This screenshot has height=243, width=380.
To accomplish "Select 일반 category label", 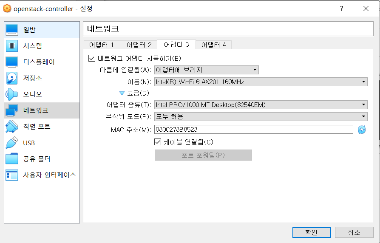I will coord(29,30).
